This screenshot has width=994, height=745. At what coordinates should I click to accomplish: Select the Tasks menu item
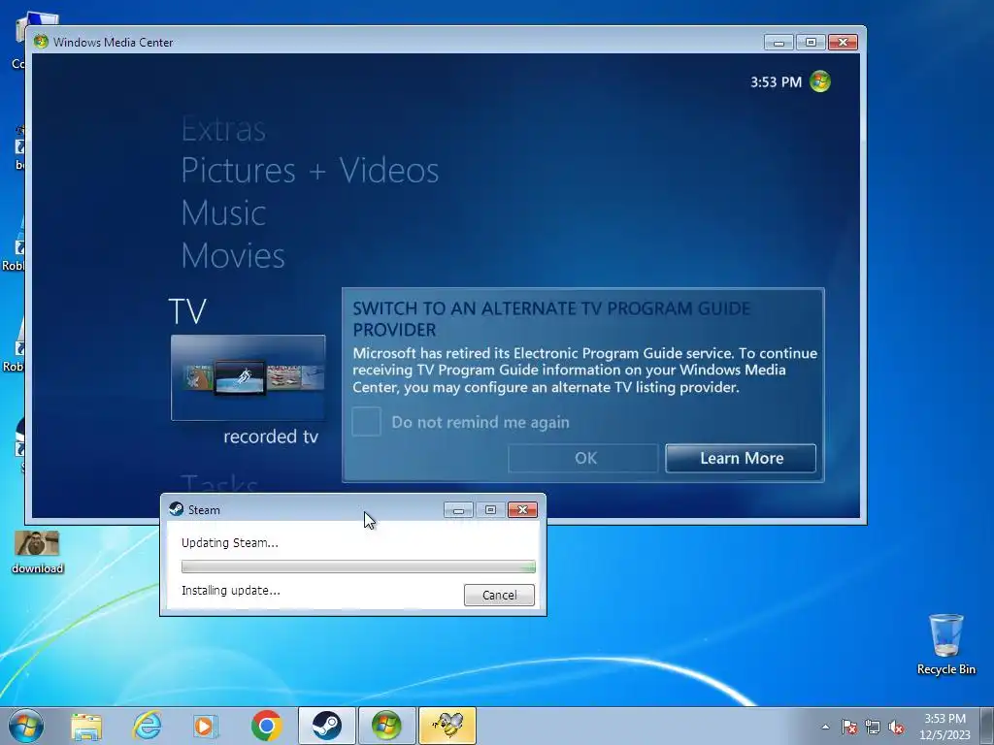pos(219,483)
